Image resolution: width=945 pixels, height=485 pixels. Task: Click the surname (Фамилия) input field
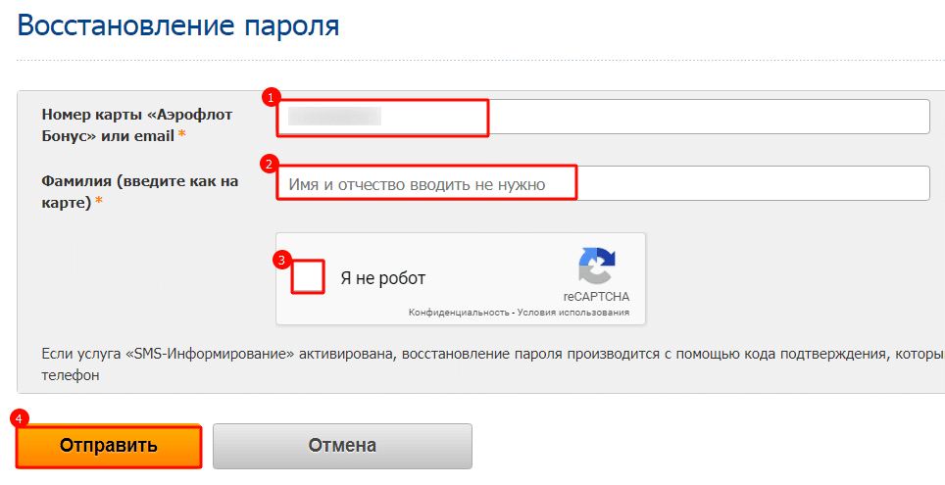(602, 183)
